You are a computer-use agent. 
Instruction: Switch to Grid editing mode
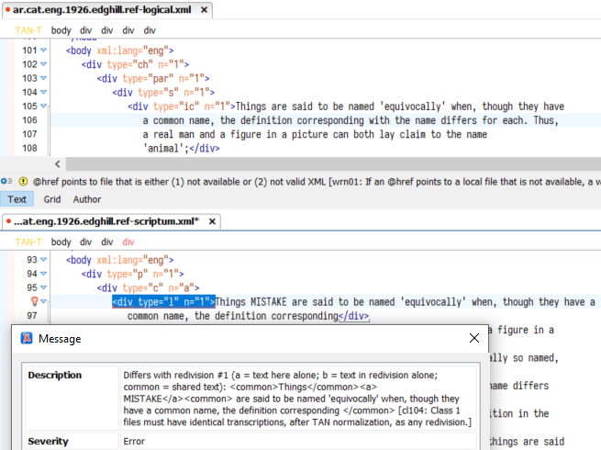coord(52,199)
